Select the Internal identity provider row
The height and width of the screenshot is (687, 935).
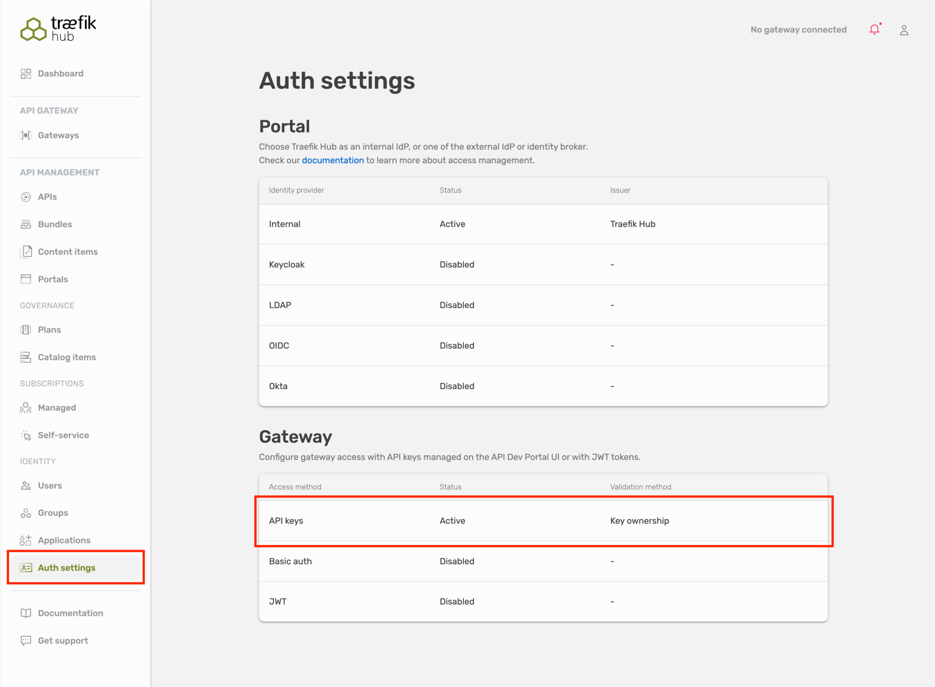(543, 224)
